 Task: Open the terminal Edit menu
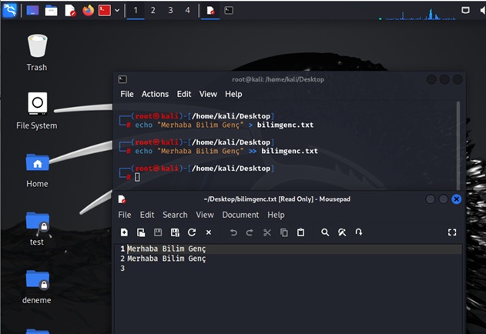point(184,94)
